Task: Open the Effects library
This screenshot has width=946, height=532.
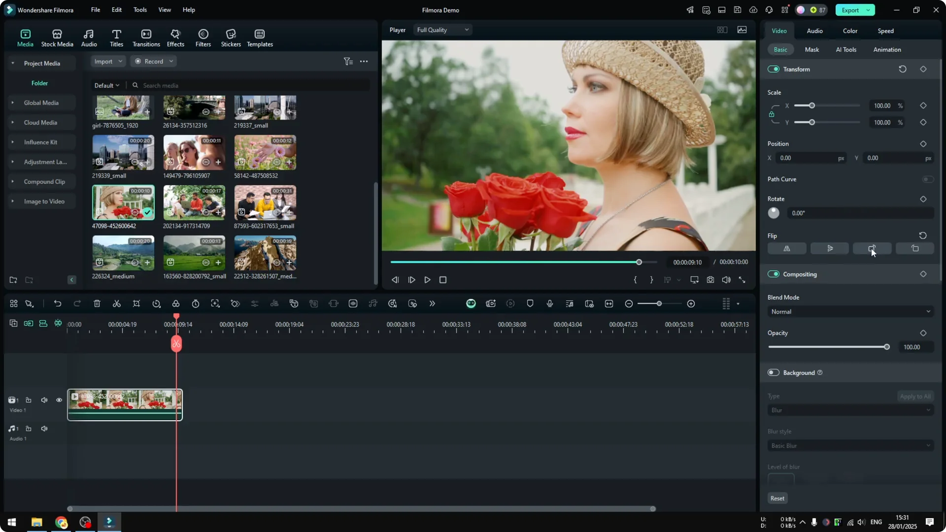Action: [x=175, y=37]
